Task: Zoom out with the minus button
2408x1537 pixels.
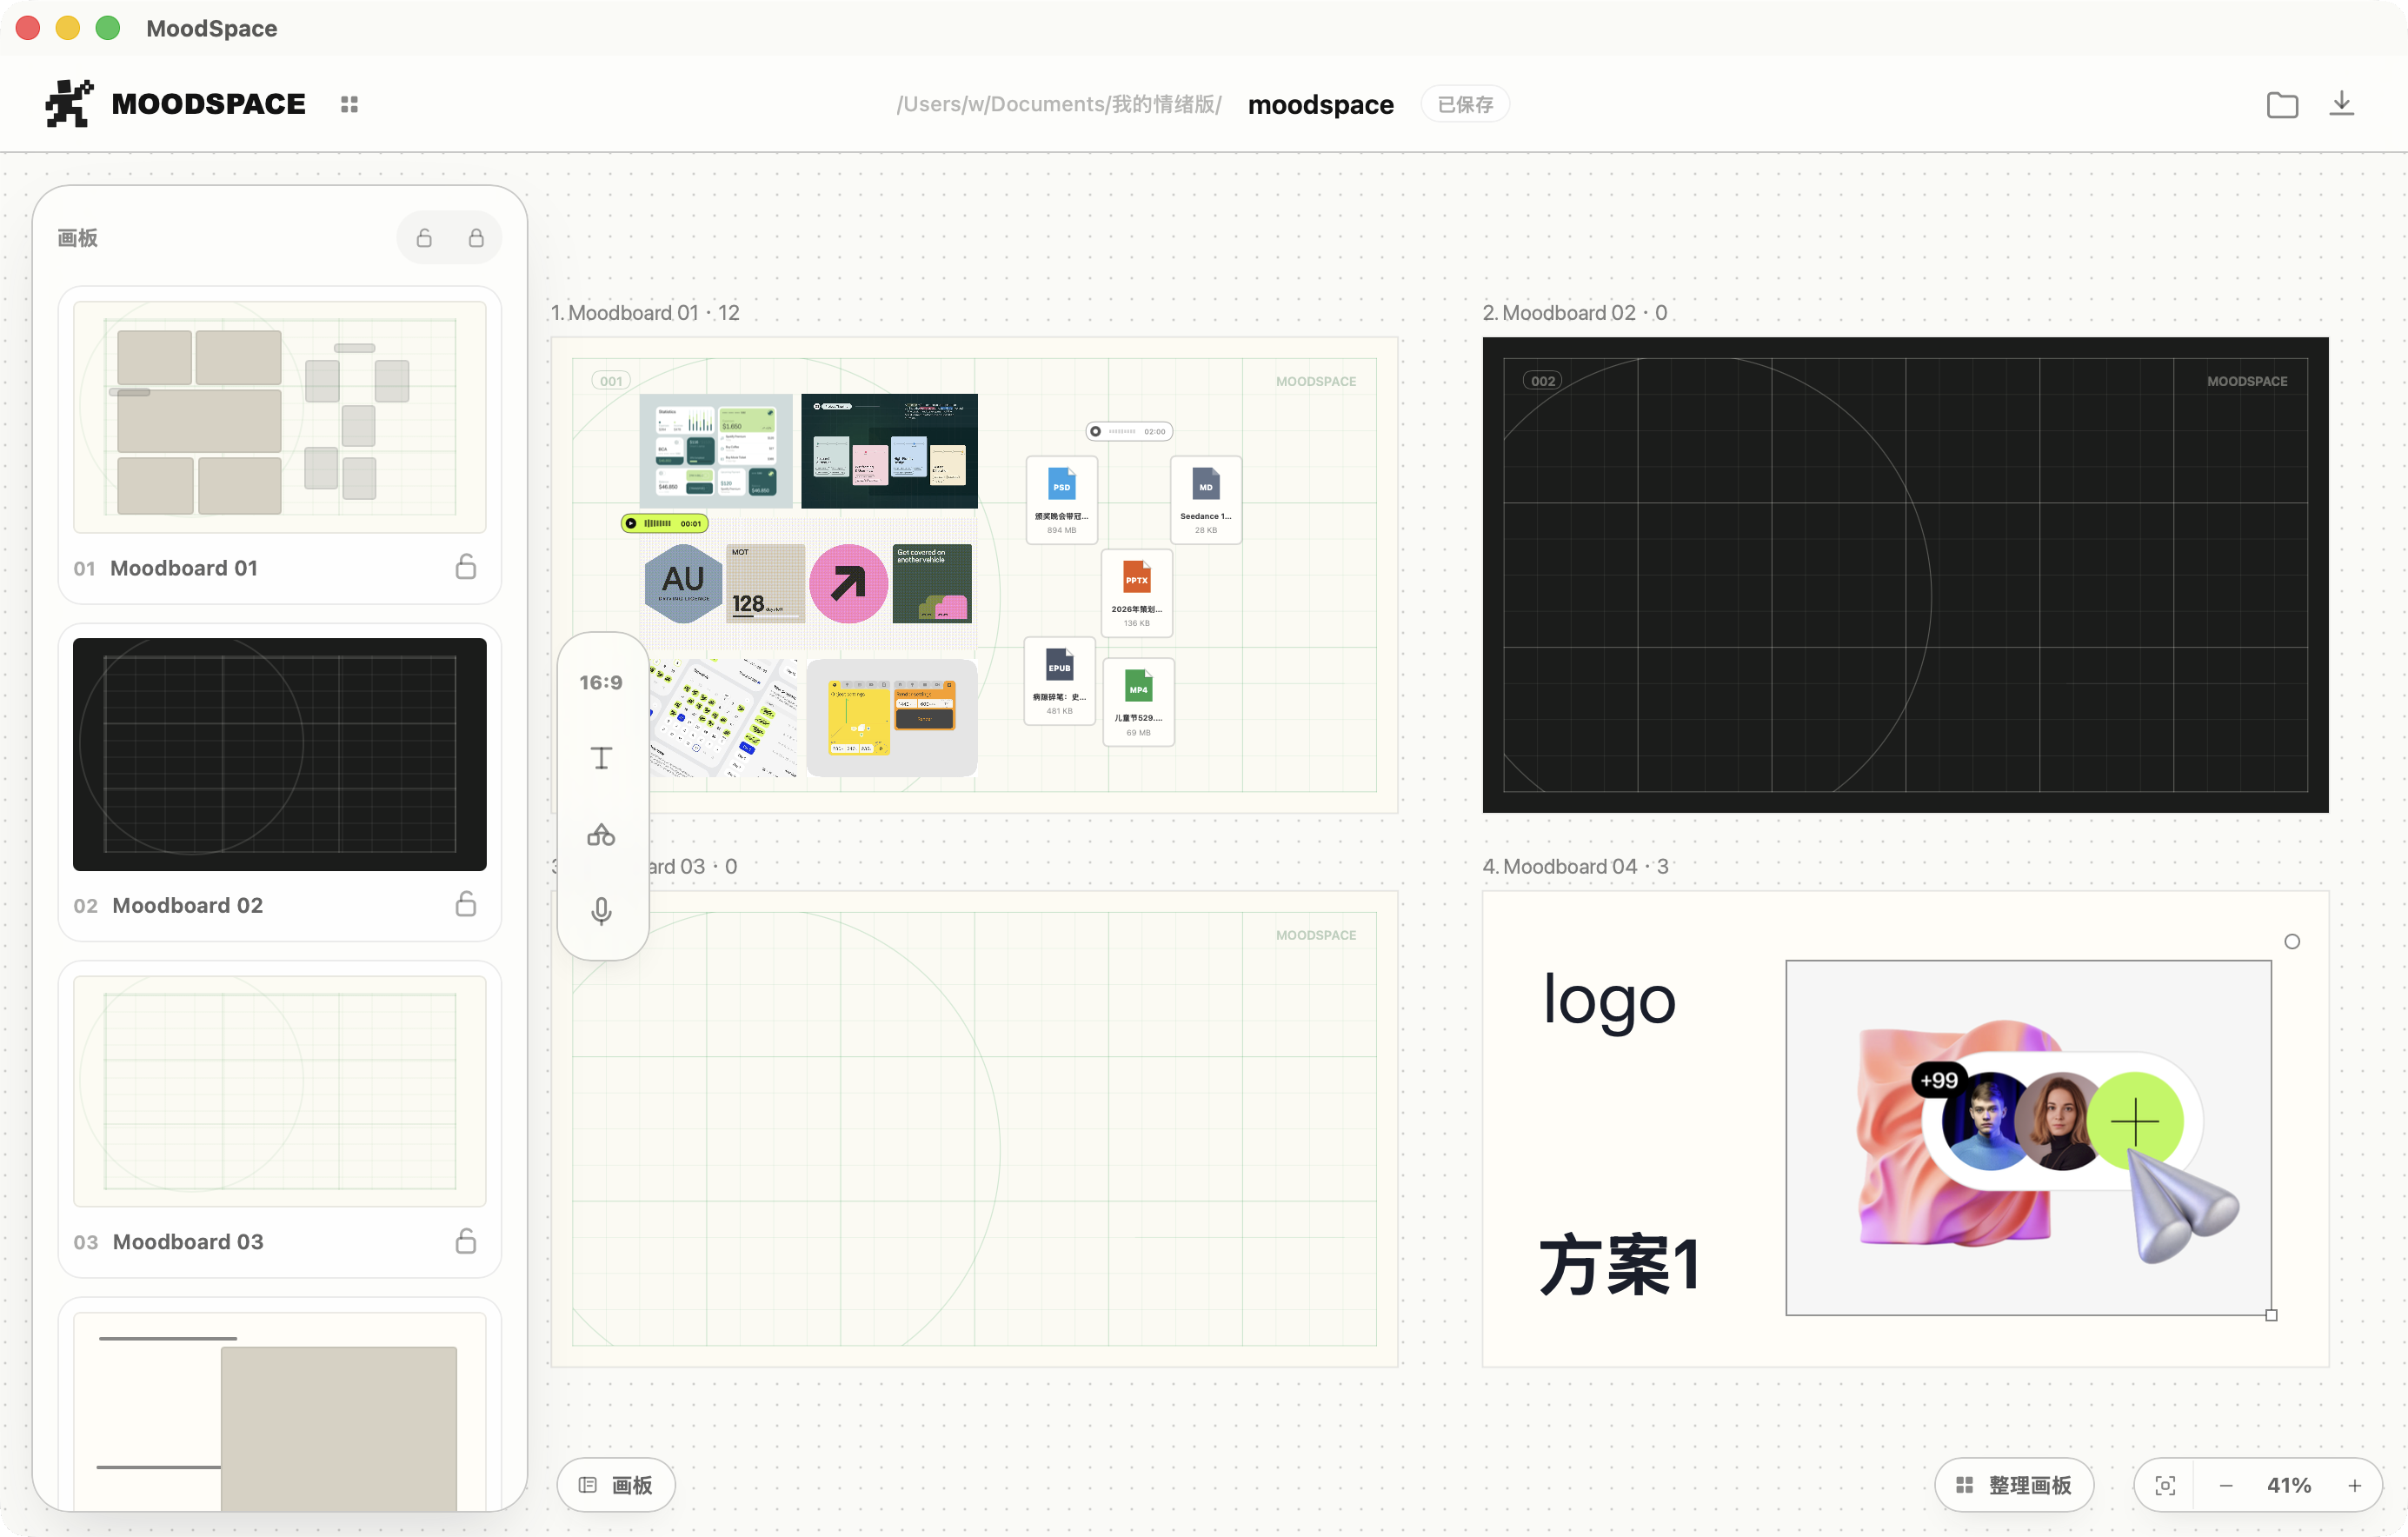Action: [2226, 1485]
